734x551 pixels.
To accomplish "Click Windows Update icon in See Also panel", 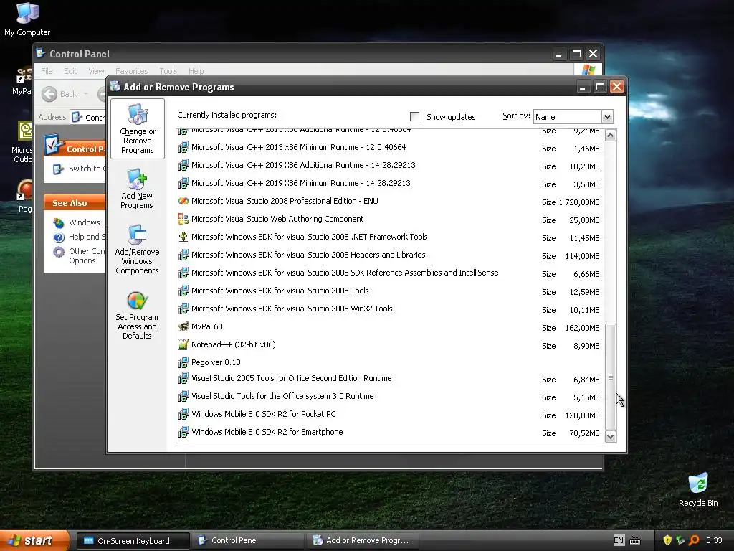I will pyautogui.click(x=59, y=222).
